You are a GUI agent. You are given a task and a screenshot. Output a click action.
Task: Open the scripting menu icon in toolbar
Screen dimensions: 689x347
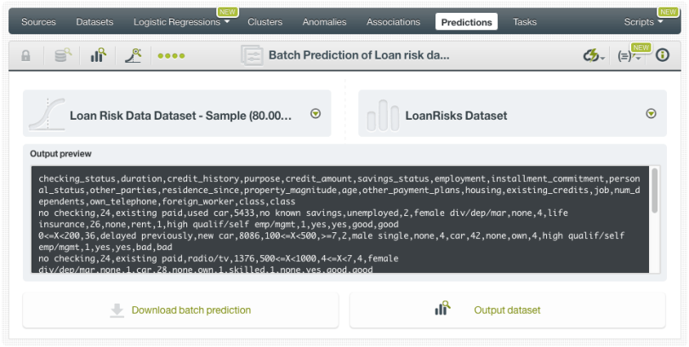point(630,56)
